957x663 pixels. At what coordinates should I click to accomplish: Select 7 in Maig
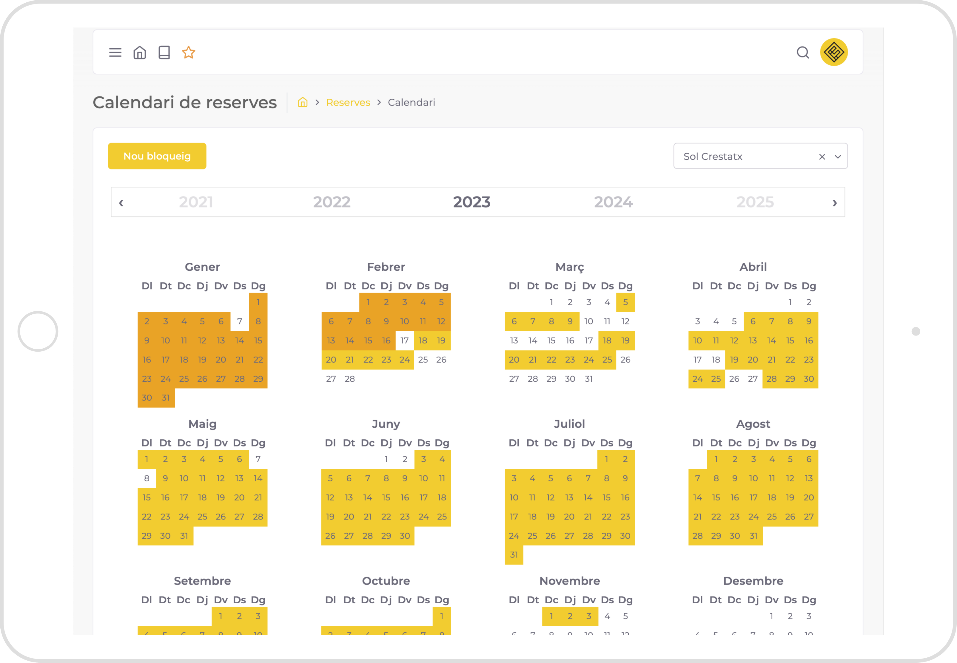[258, 459]
